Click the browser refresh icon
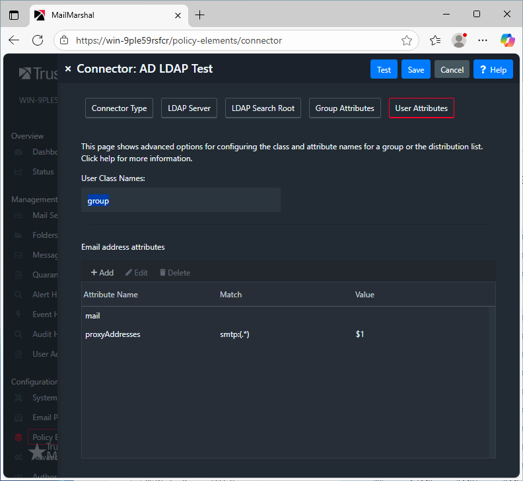This screenshot has width=523, height=481. pos(38,40)
